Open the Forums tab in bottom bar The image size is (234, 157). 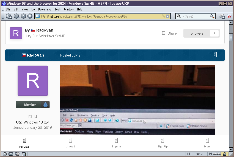tap(24, 143)
